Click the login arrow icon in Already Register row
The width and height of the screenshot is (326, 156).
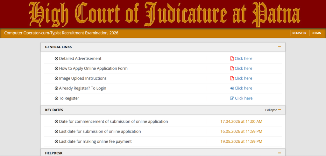[232, 88]
